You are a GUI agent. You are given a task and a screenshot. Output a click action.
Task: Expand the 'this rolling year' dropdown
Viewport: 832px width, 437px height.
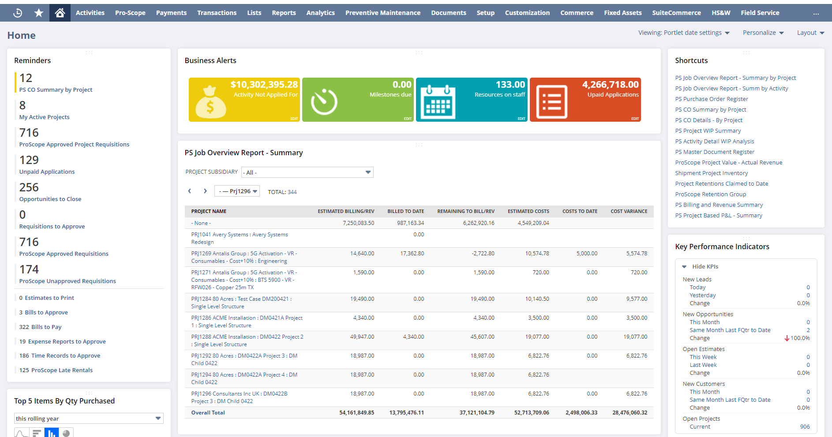(x=158, y=418)
